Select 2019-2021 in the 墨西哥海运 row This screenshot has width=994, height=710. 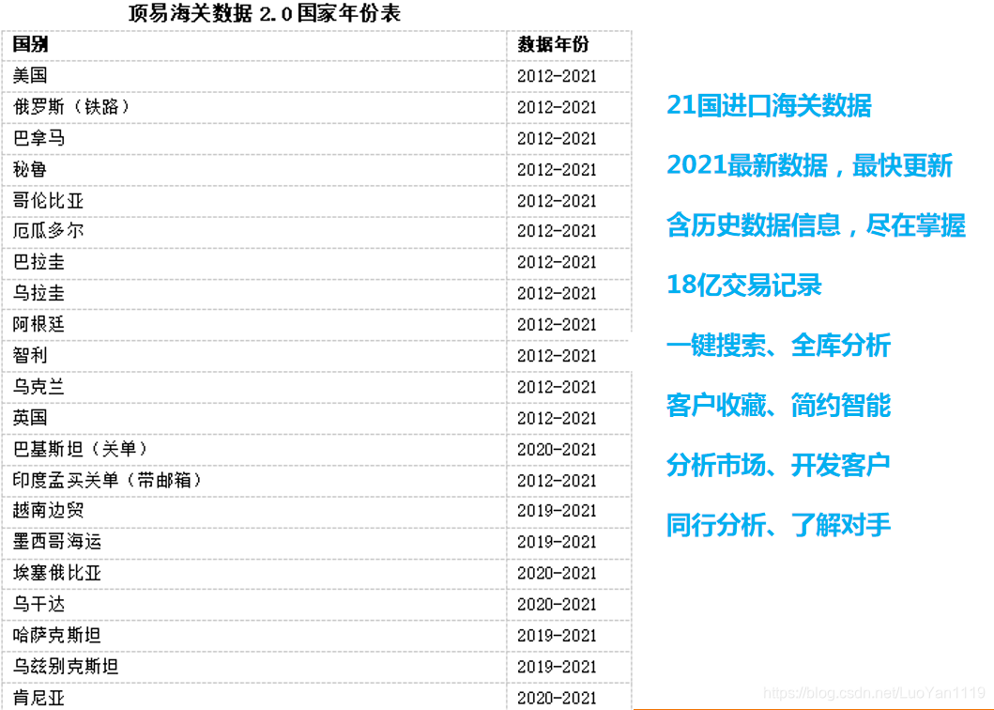(557, 543)
